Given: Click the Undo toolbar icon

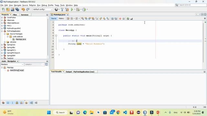Looking at the screenshot, I should click(x=23, y=9).
